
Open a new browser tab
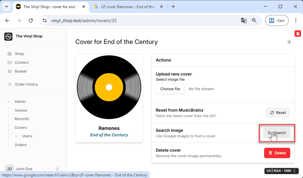coord(173,7)
